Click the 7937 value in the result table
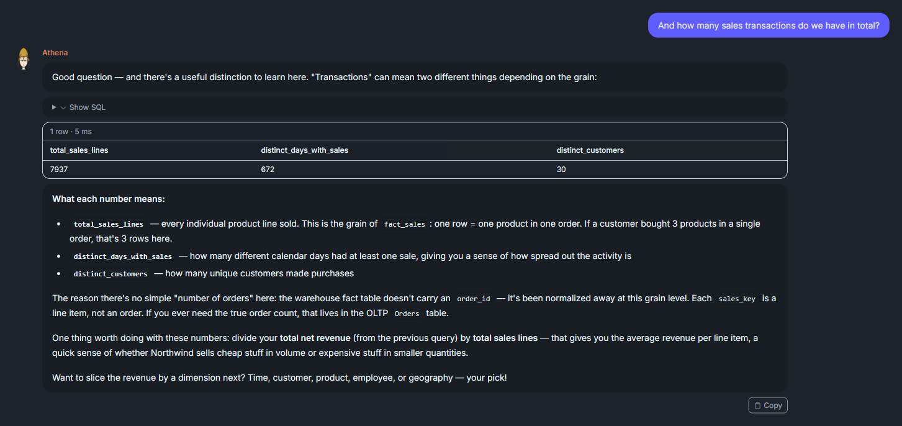The width and height of the screenshot is (902, 426). click(x=59, y=170)
